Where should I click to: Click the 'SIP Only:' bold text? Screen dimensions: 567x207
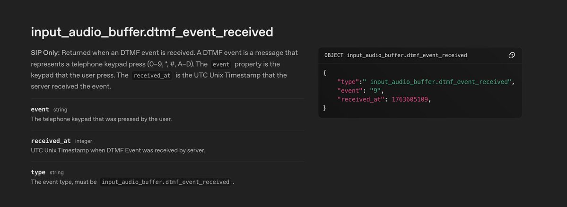[x=45, y=53]
